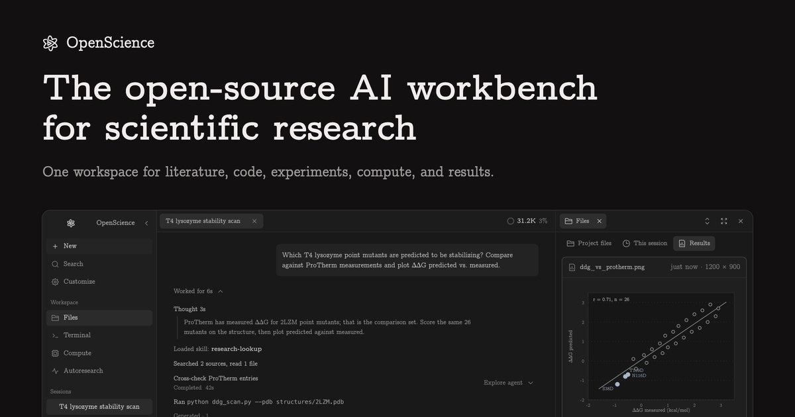Click the OpenScience label in the sidebar header
The image size is (795, 417).
115,223
